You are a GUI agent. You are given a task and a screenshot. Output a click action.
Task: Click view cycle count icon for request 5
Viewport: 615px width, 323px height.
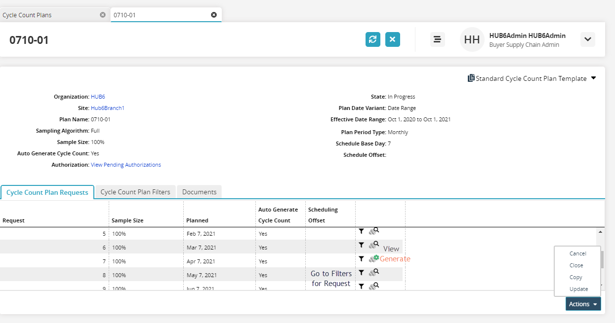[x=373, y=231]
